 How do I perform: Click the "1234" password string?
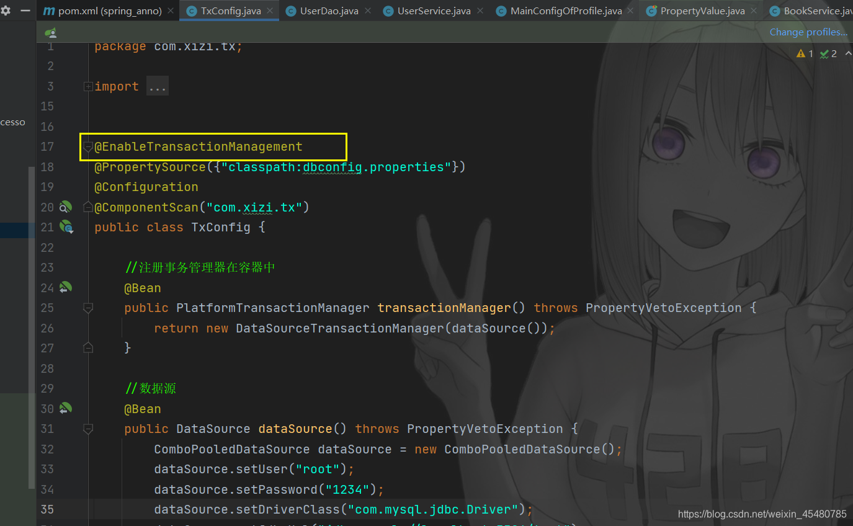[x=347, y=489]
